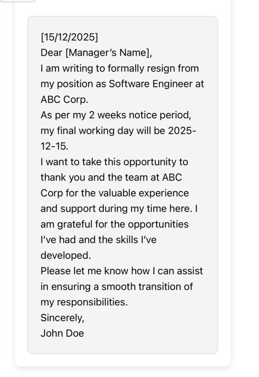Click the "am grateful for the opportunities" line
Viewport: 259px width, 377px height.
(x=115, y=224)
